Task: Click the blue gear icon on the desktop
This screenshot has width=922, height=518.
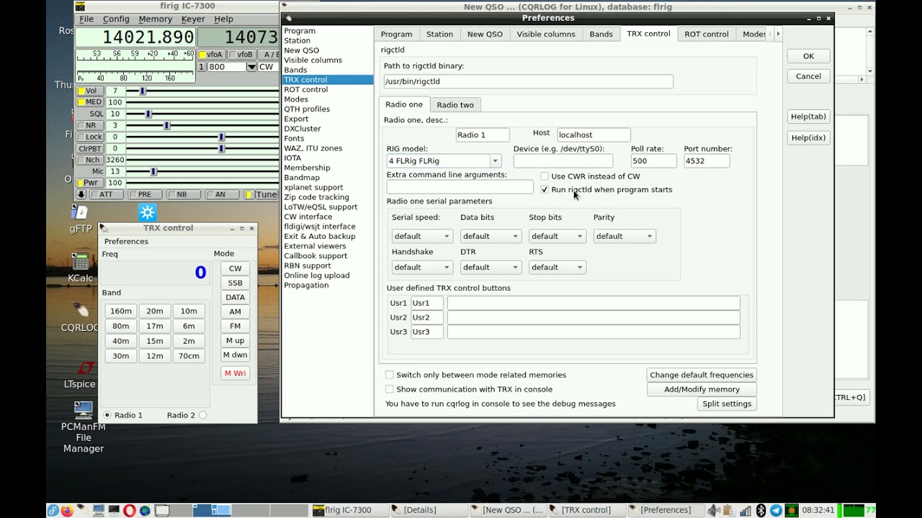Action: [147, 212]
